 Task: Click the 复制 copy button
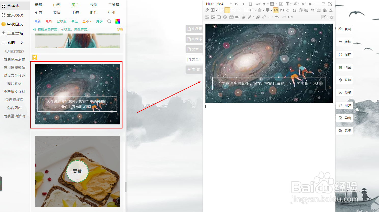[345, 29]
